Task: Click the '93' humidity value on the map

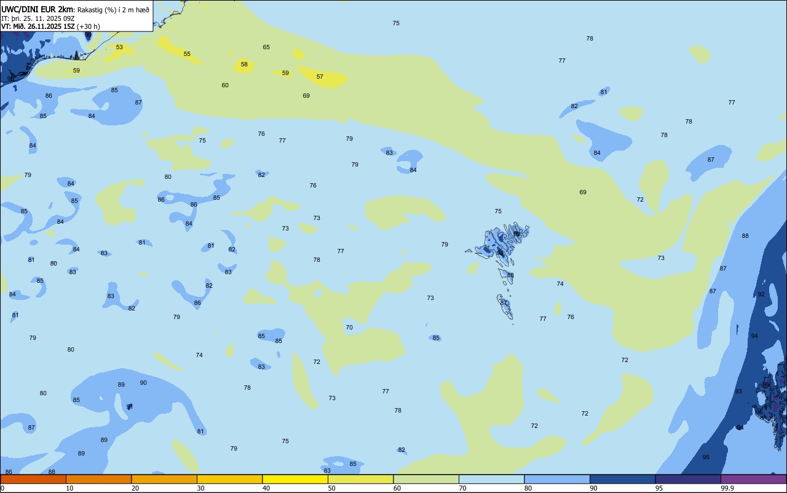Action: pos(738,392)
